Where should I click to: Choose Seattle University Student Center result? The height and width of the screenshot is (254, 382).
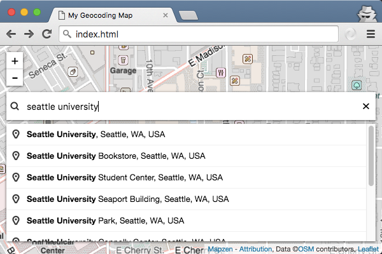pos(187,177)
